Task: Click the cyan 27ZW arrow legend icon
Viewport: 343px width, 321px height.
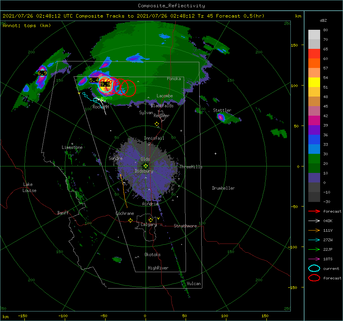Action: [314, 240]
